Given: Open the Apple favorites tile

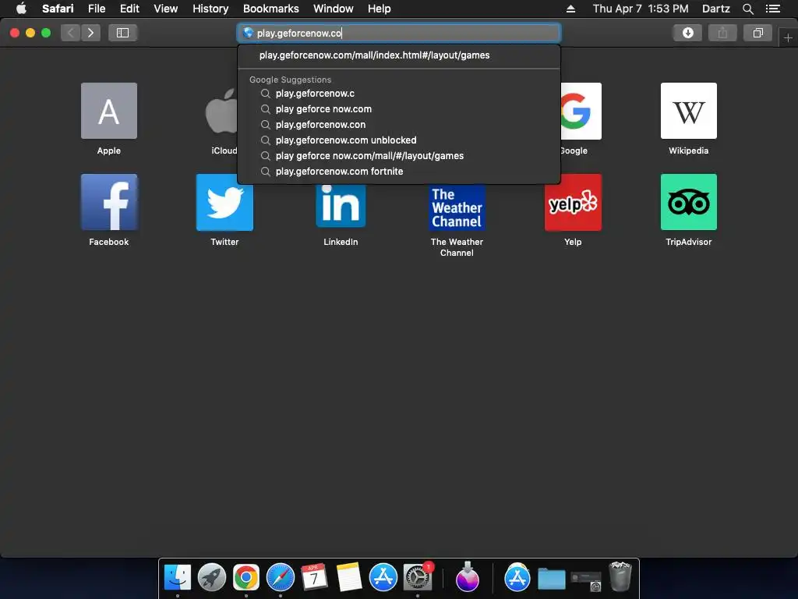Looking at the screenshot, I should (x=109, y=111).
